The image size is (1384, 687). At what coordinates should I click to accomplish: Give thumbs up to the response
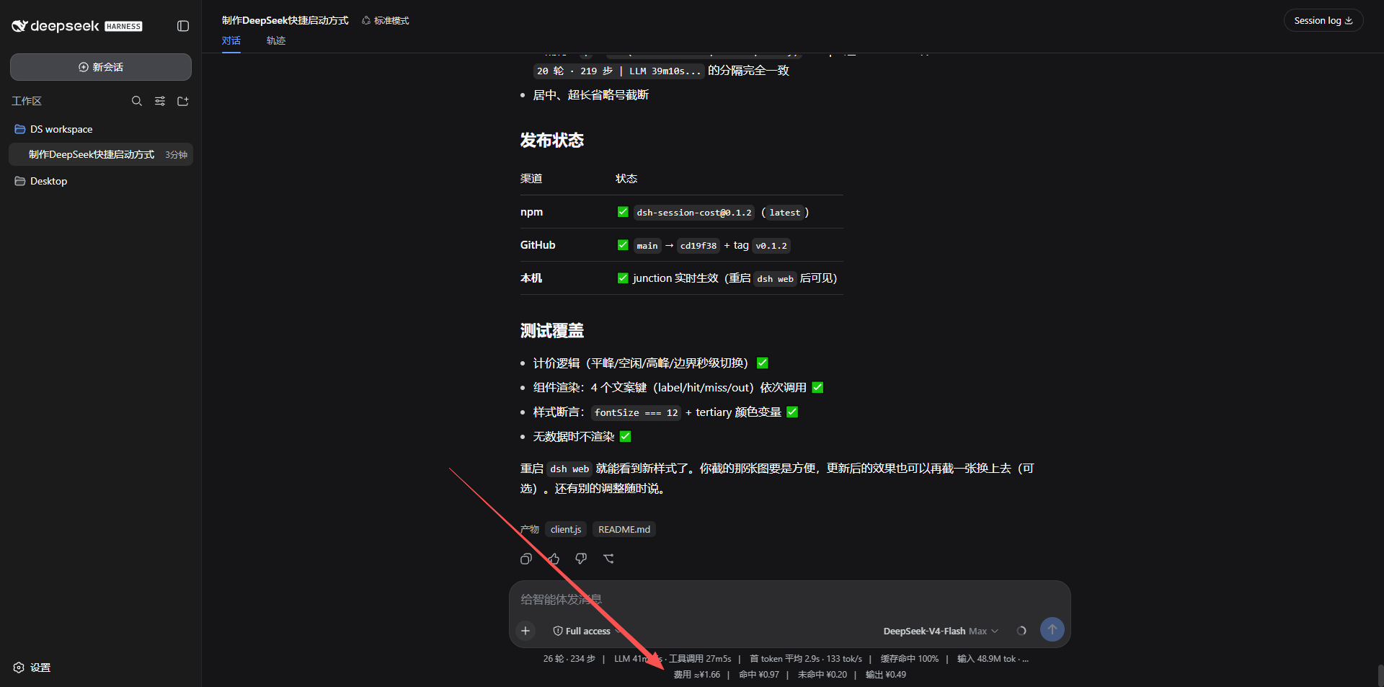(554, 559)
